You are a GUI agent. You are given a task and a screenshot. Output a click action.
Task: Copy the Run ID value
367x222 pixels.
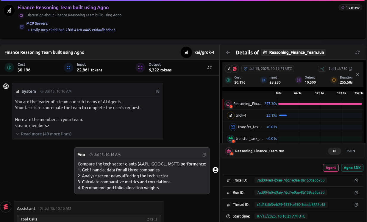[x=356, y=193]
